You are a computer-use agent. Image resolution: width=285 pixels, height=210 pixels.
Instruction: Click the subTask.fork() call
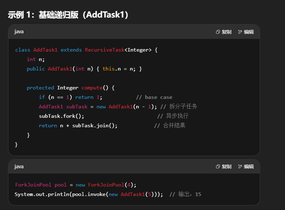62,116
